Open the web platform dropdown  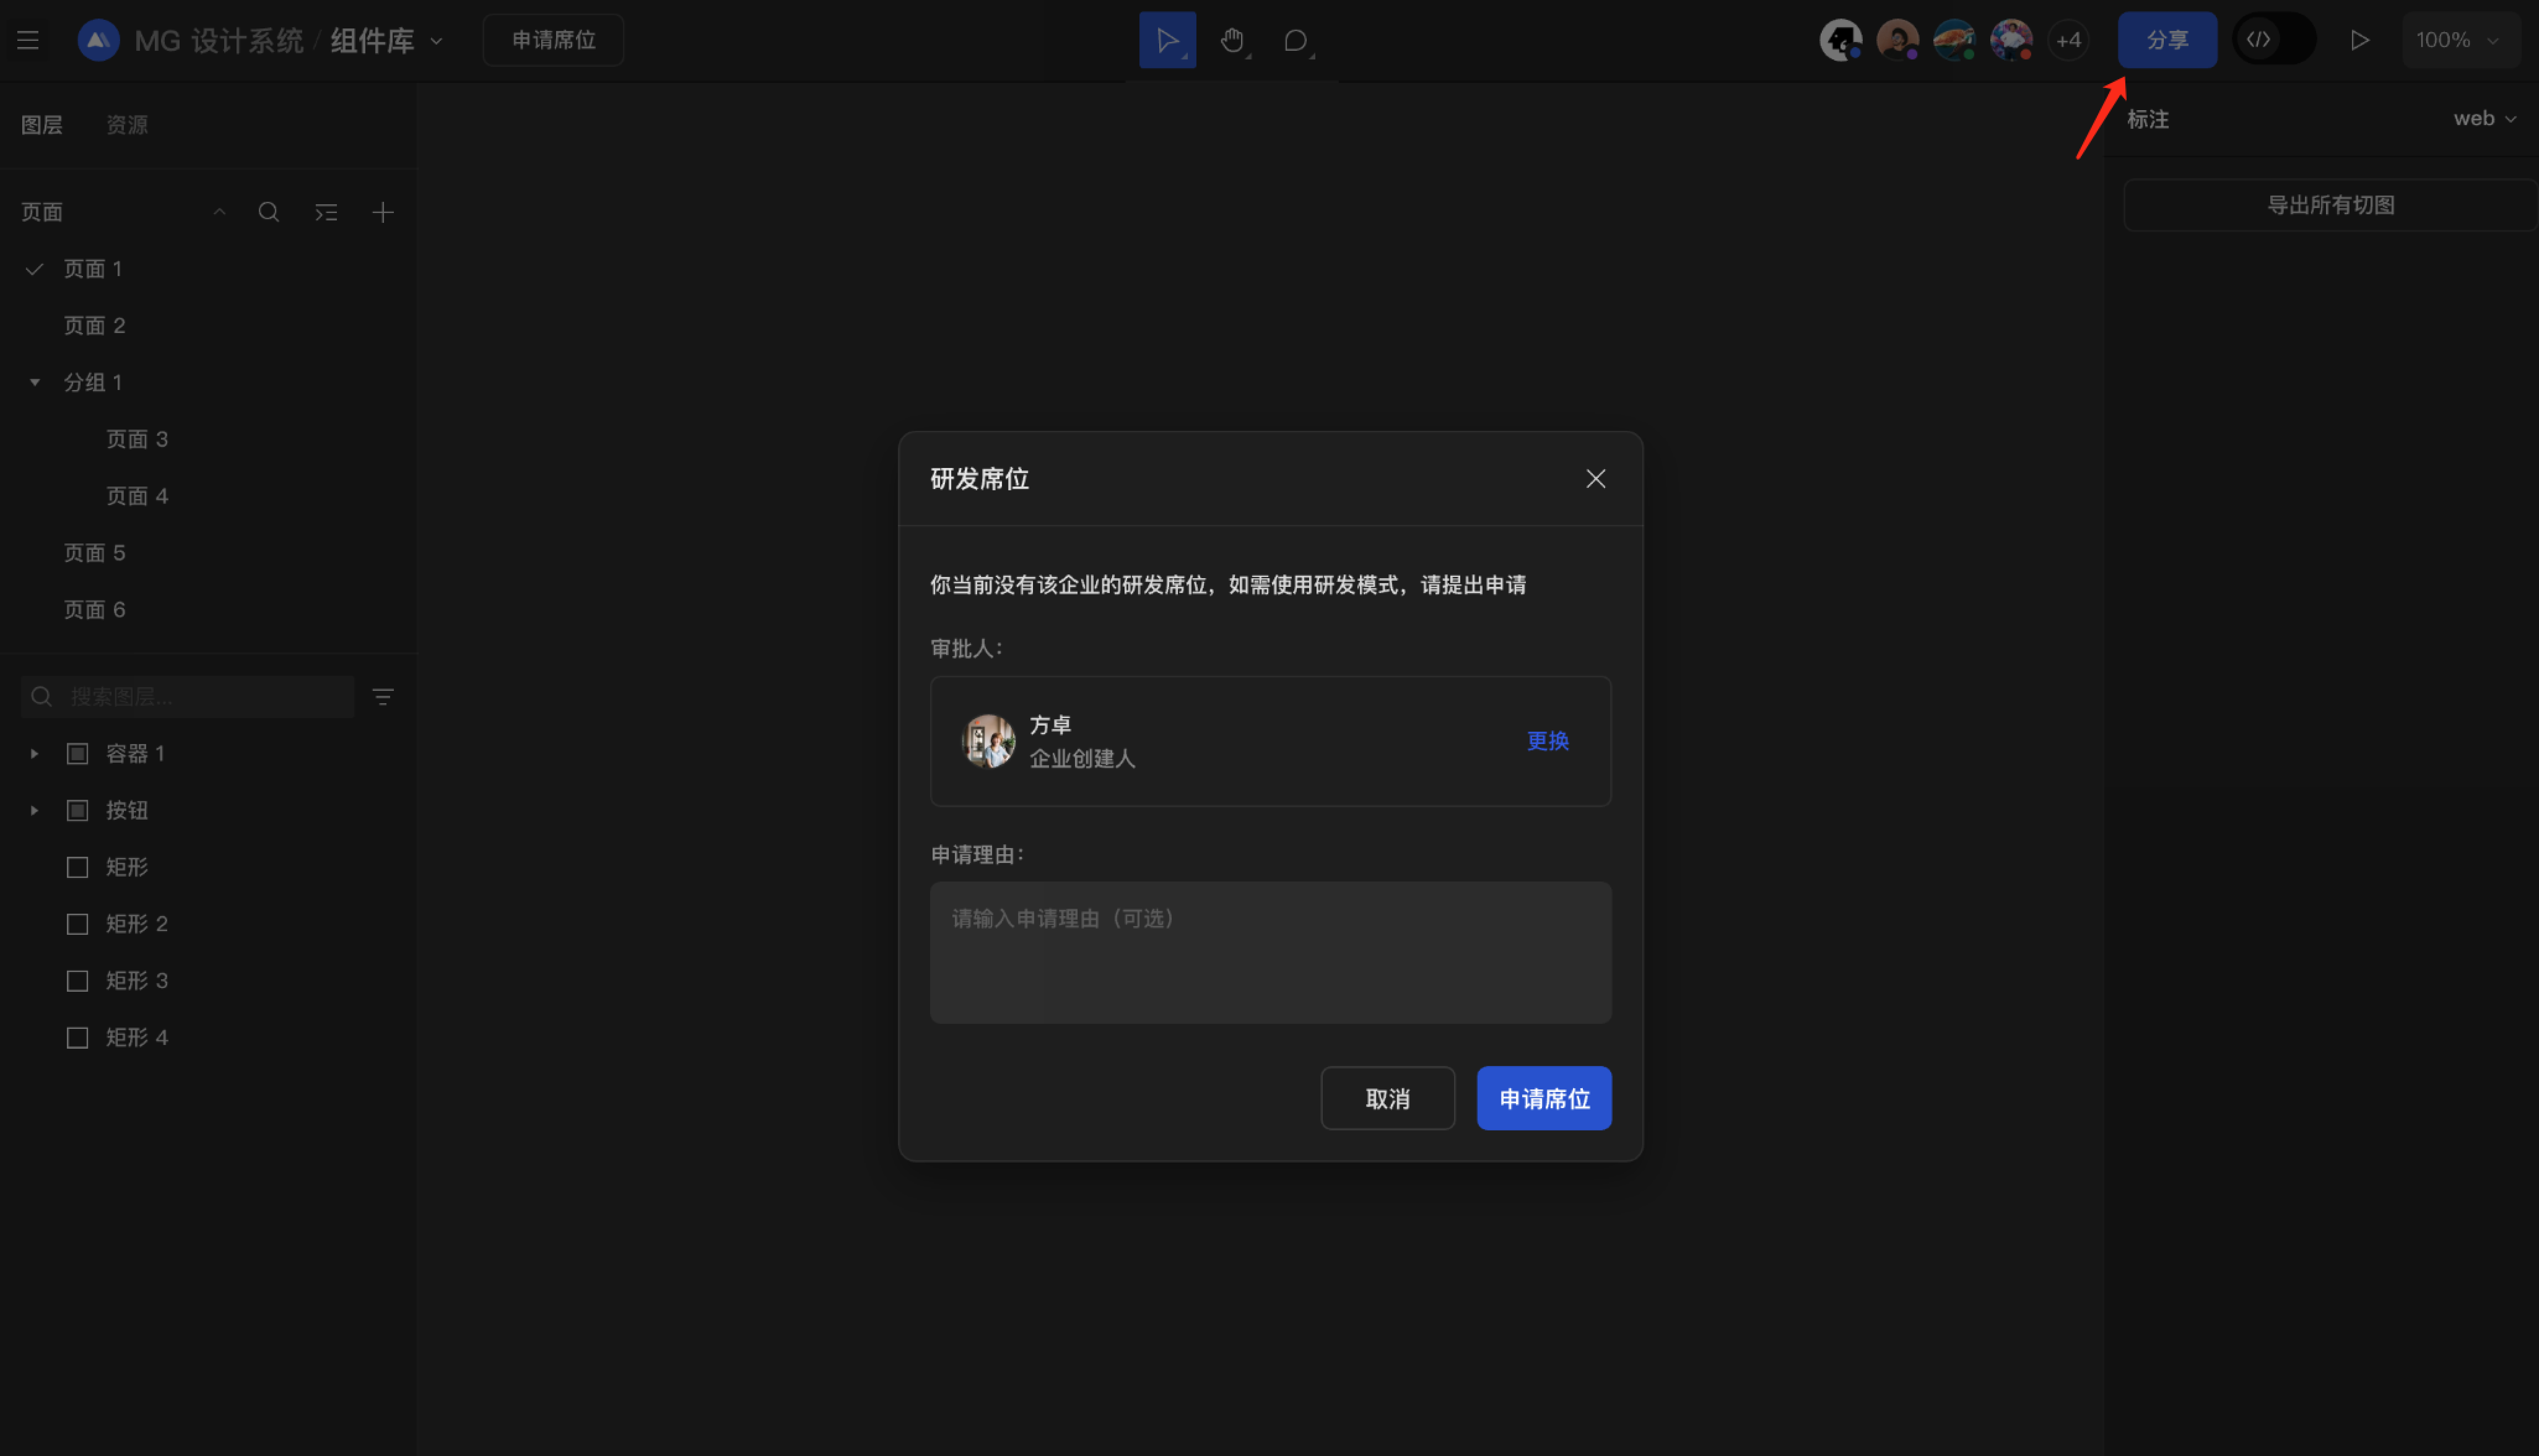2485,119
